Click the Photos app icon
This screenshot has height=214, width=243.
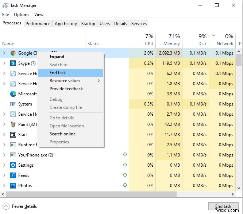13,186
